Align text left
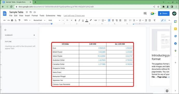This screenshot has height=94, width=179. [109, 20]
